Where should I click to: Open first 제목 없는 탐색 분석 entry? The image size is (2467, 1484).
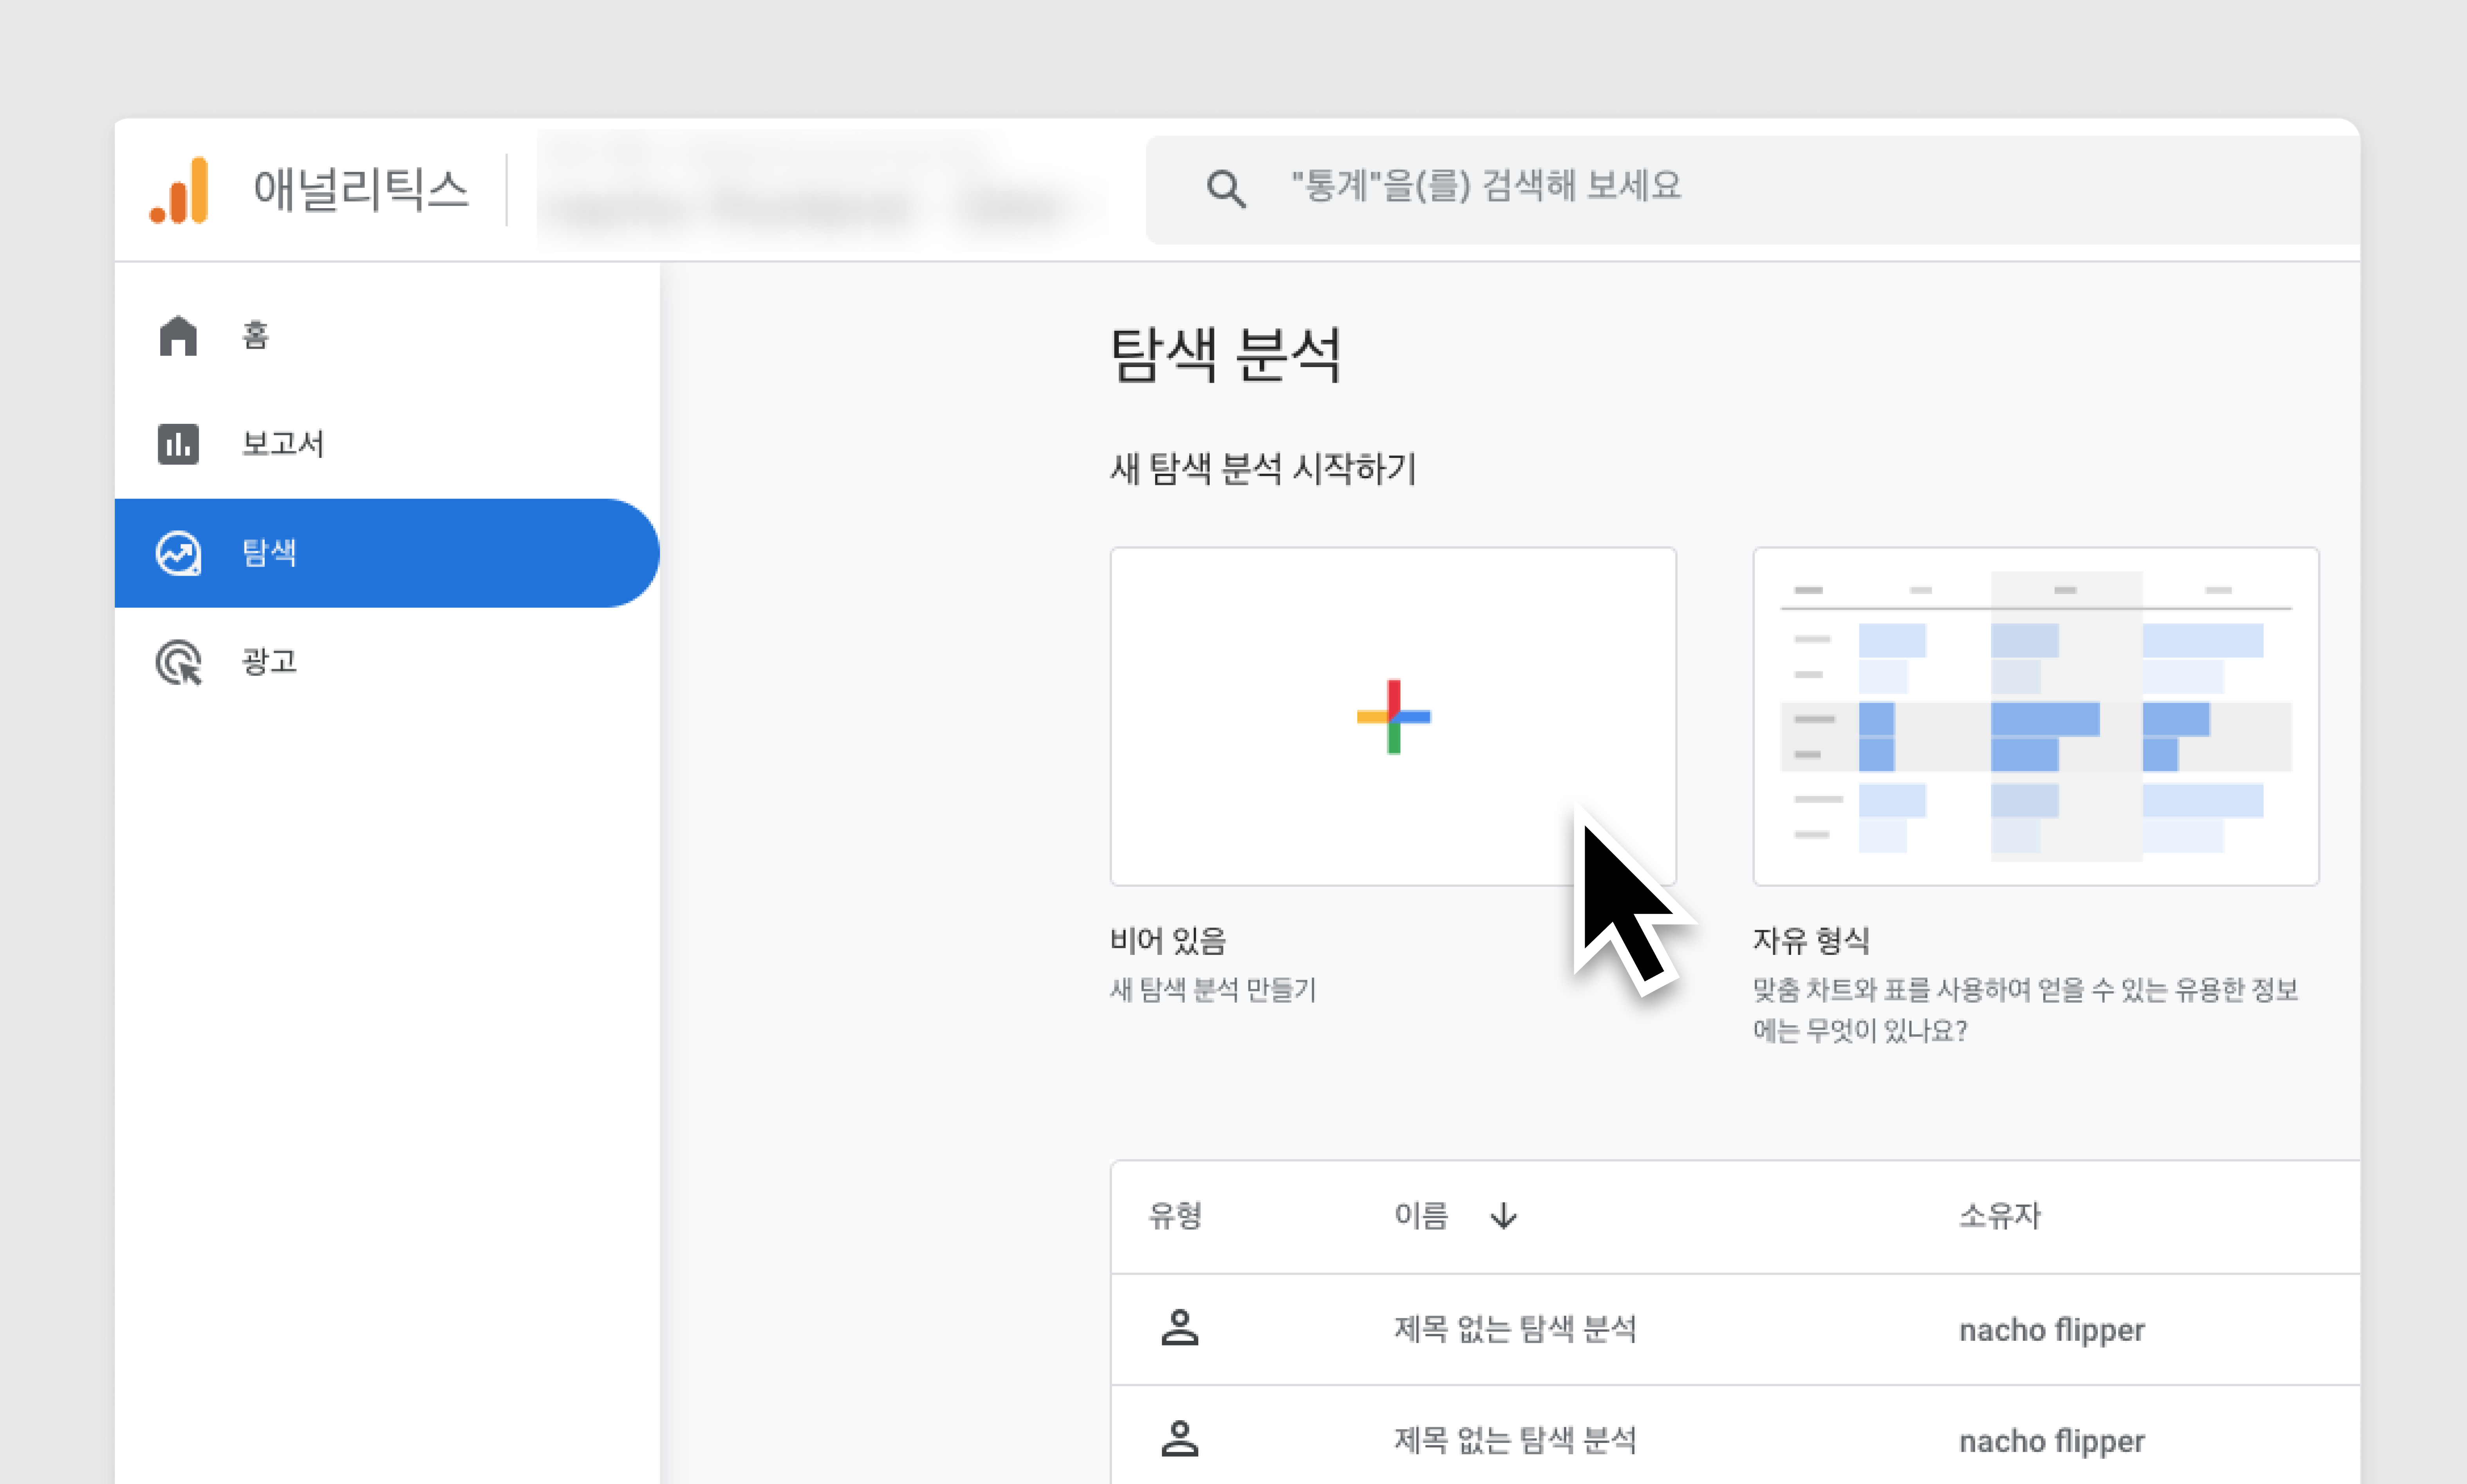[1515, 1329]
